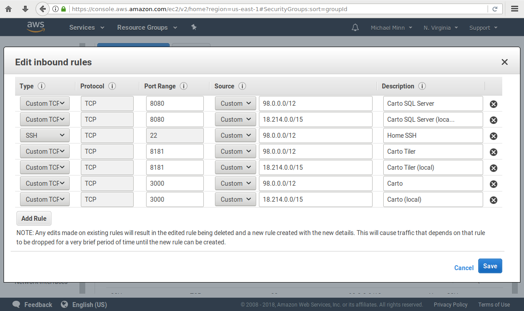This screenshot has height=311, width=524.
Task: Close the Edit inbound rules dialog
Action: [x=504, y=62]
